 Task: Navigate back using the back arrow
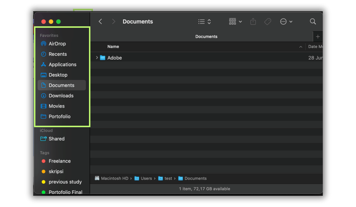100,21
